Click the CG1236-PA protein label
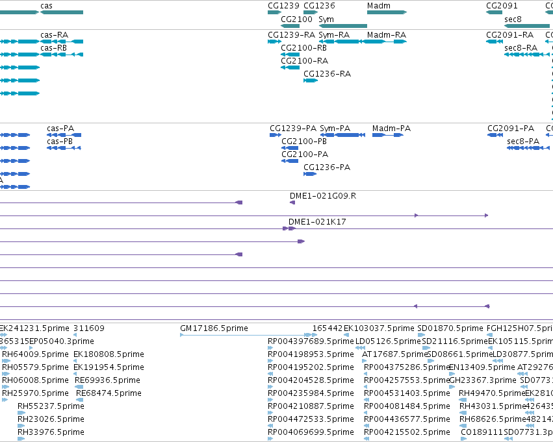The image size is (553, 442). click(327, 167)
